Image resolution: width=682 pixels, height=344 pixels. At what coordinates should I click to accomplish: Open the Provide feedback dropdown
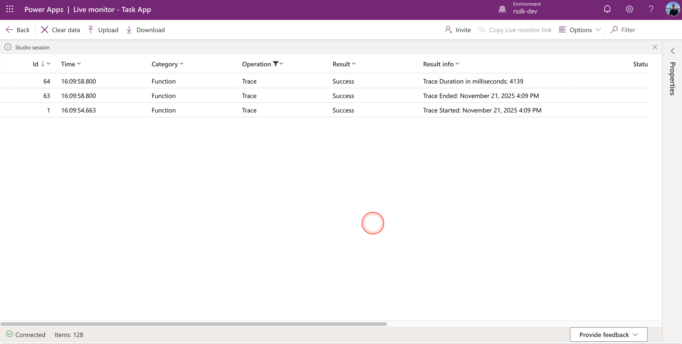tap(608, 335)
